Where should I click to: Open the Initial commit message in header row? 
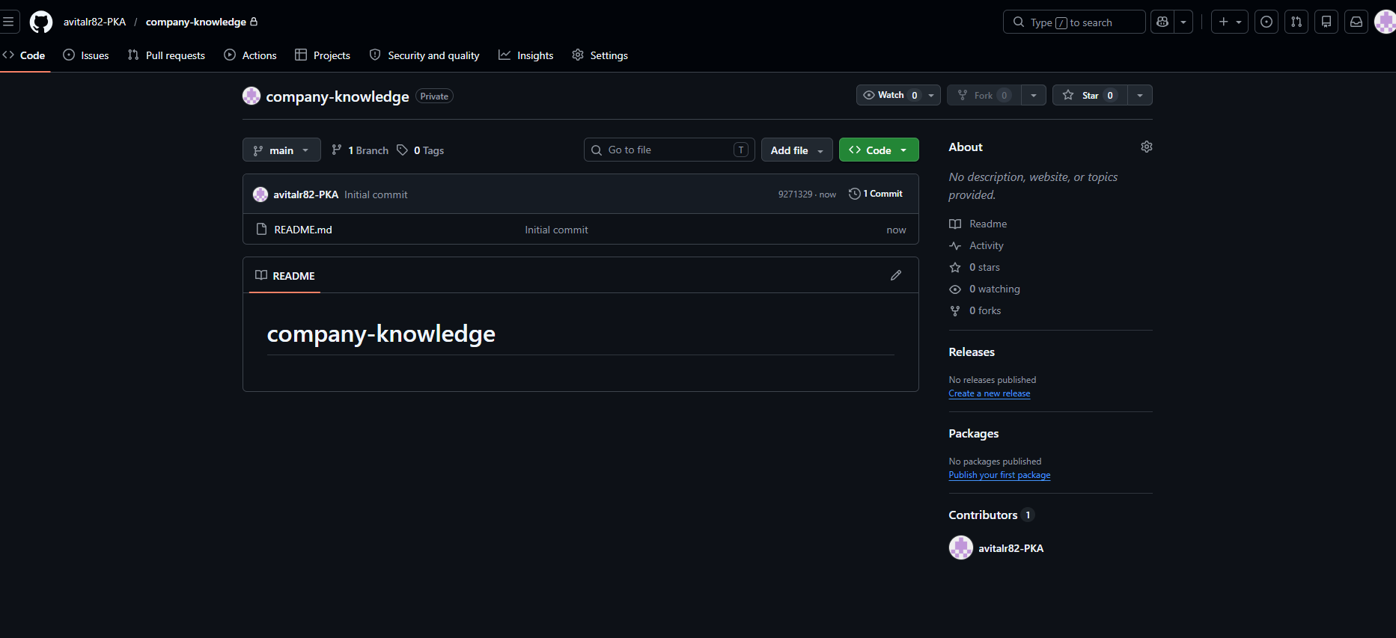(x=376, y=194)
